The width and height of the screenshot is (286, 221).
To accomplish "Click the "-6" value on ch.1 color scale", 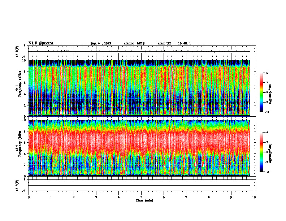I will click(266, 73).
